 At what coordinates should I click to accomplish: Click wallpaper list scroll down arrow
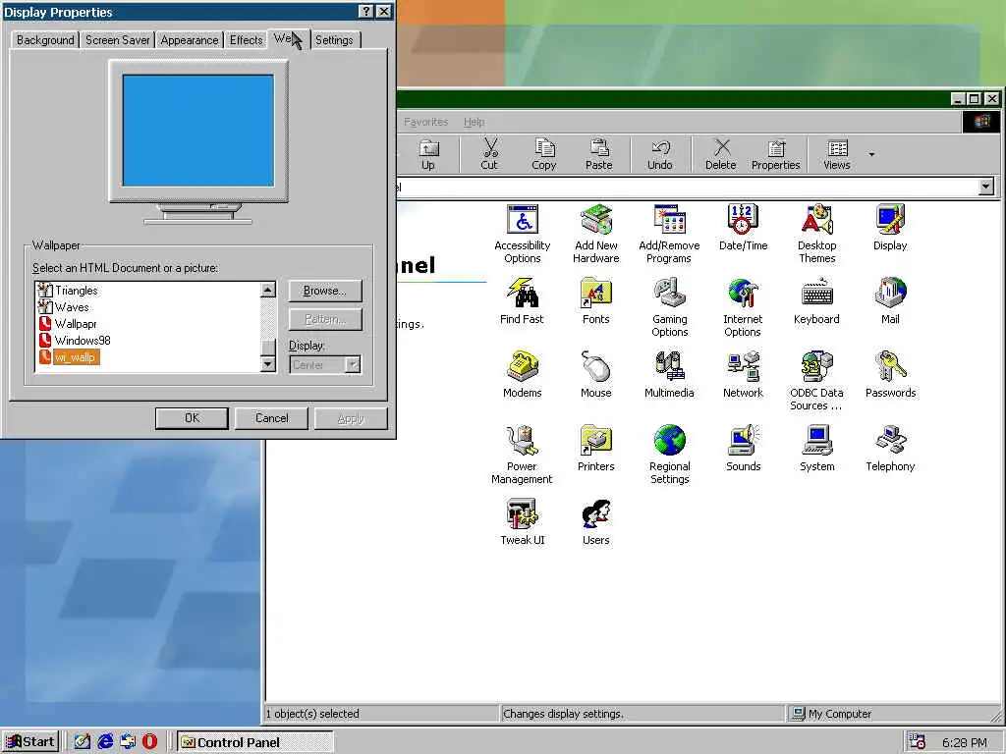pyautogui.click(x=268, y=364)
